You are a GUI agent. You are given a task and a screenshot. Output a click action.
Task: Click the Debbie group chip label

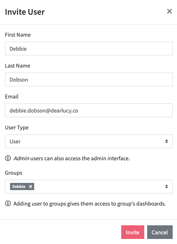tap(19, 187)
